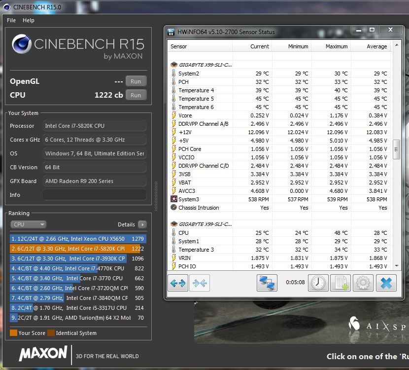Click the Minimum column header
The width and height of the screenshot is (409, 370).
click(292, 46)
